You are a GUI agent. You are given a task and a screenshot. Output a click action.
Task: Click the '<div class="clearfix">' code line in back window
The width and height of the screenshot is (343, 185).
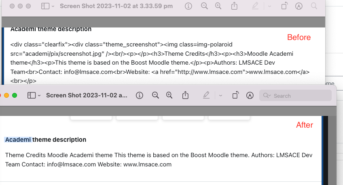[x=121, y=44]
